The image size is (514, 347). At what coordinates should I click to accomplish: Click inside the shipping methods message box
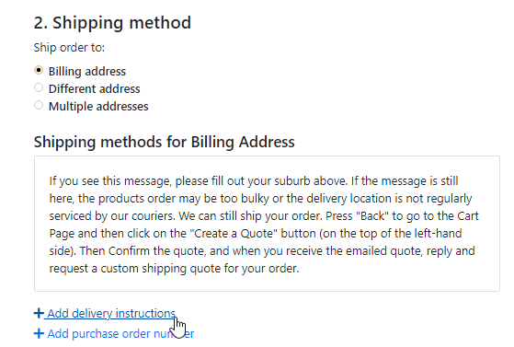pos(267,224)
